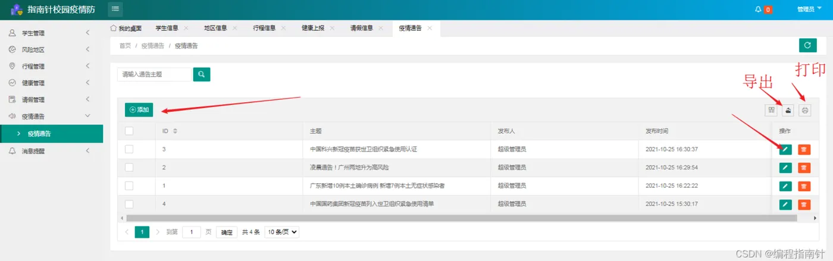Click the 发布时间 column header
The height and width of the screenshot is (261, 833).
coord(657,131)
